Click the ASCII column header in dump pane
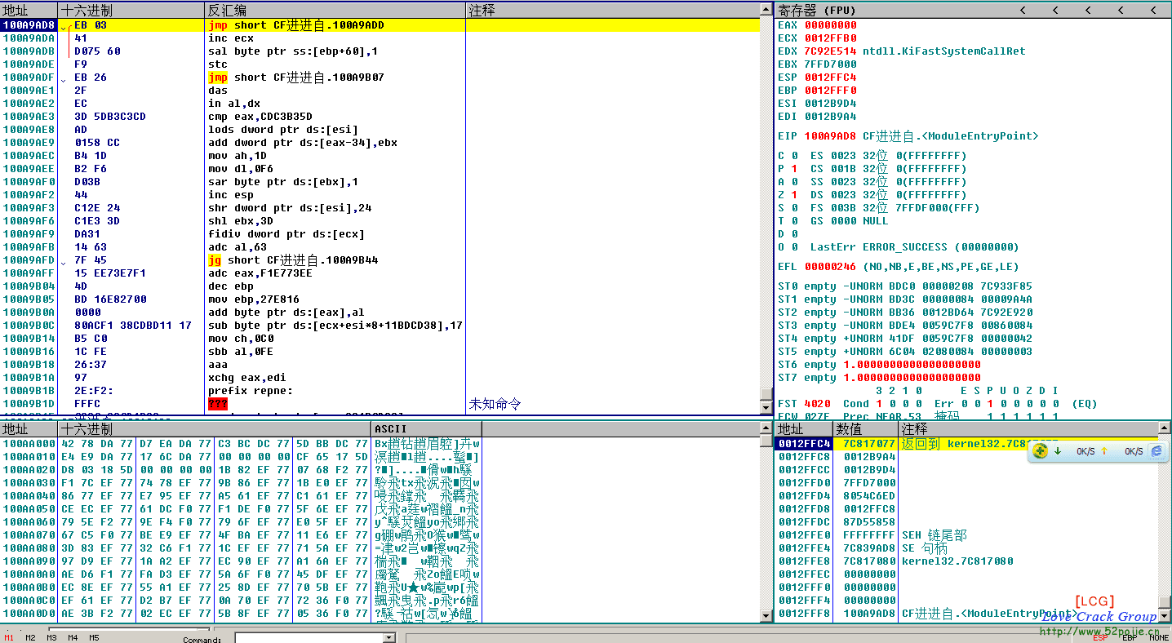 [x=427, y=428]
